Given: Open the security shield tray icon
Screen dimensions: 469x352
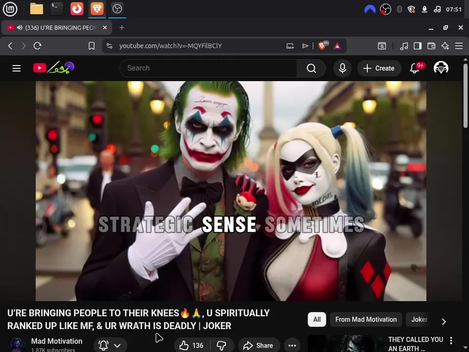Looking at the screenshot, I should pos(411,10).
